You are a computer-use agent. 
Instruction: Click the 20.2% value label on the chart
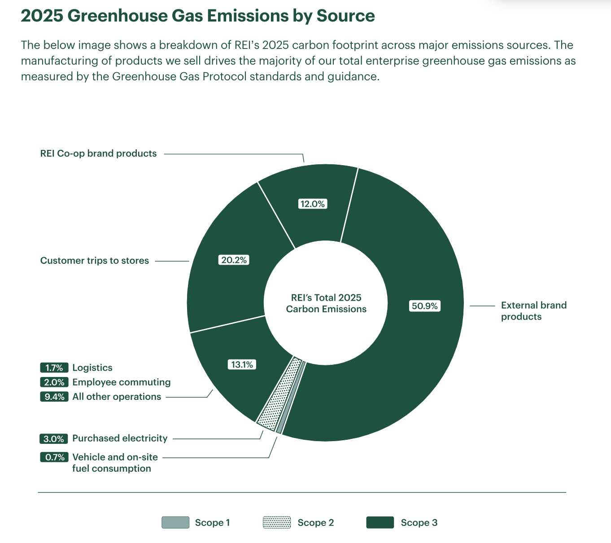234,260
